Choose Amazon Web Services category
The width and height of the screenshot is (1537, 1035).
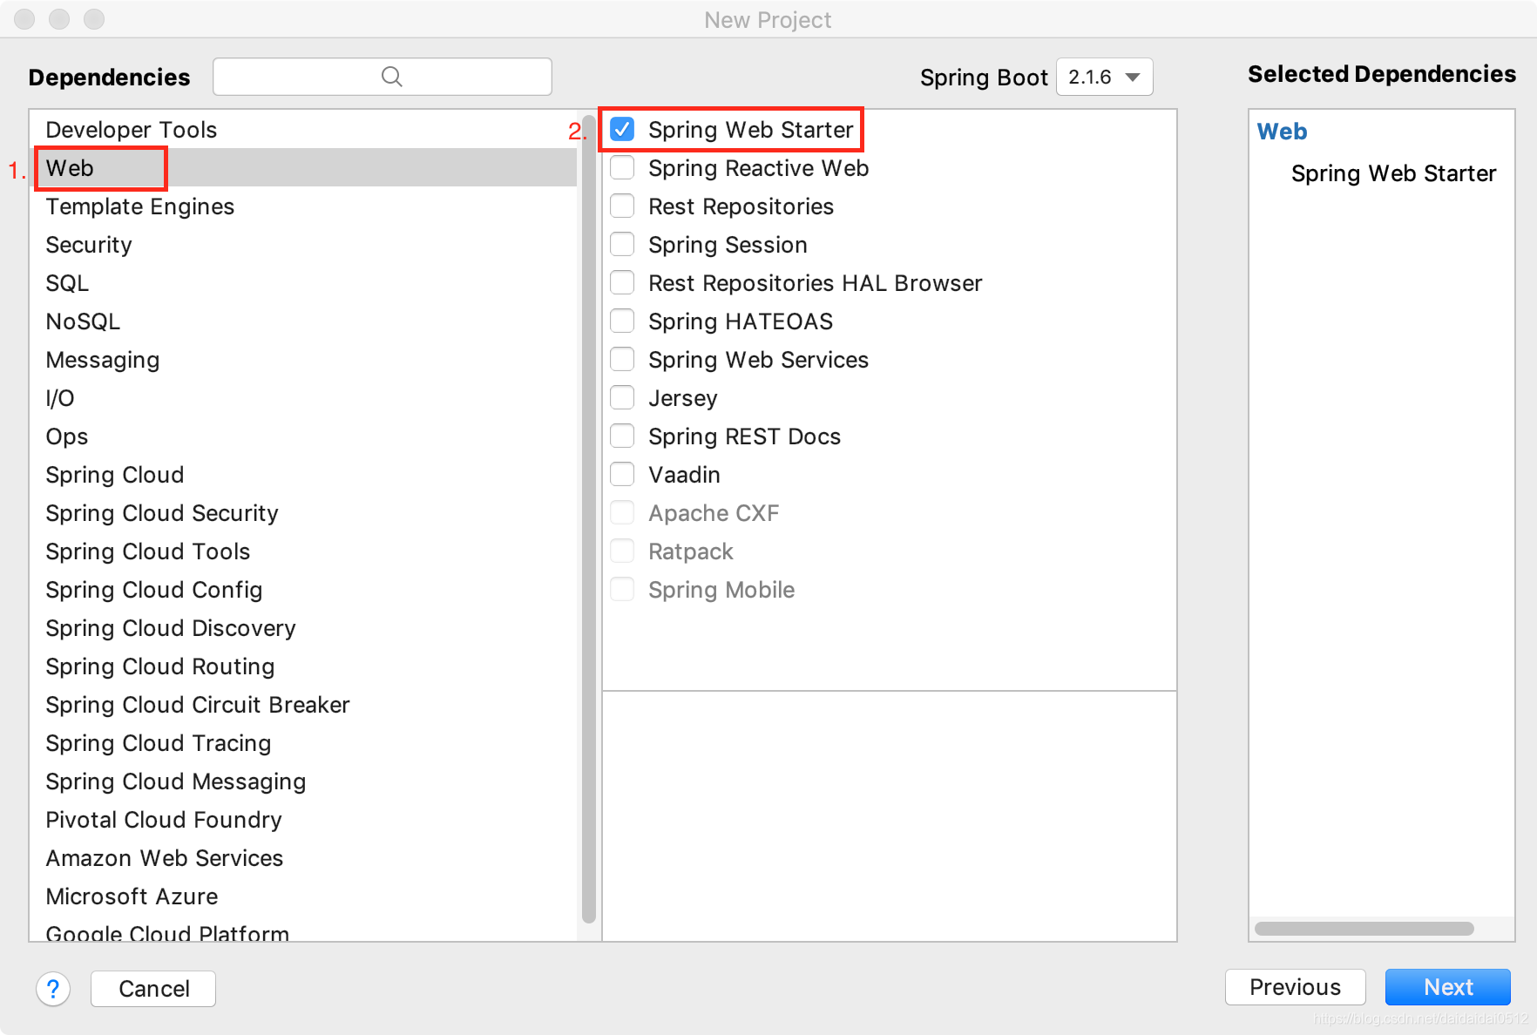click(x=303, y=858)
